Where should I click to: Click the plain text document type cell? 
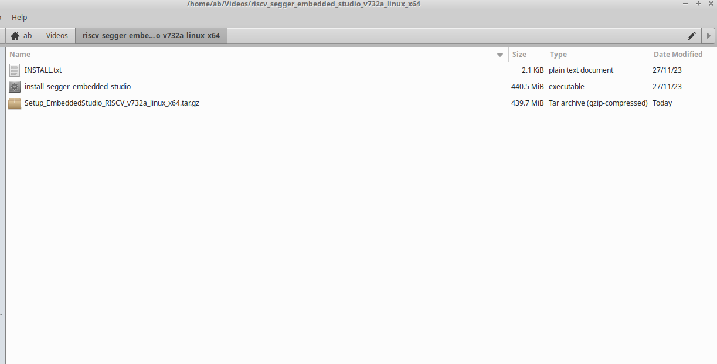pyautogui.click(x=581, y=70)
